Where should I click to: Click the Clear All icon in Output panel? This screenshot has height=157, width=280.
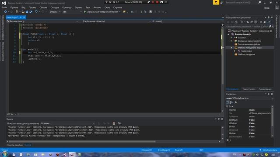pyautogui.click(x=114, y=123)
